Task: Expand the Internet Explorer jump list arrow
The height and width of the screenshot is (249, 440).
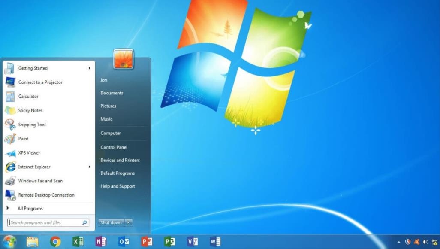Action: coord(90,167)
